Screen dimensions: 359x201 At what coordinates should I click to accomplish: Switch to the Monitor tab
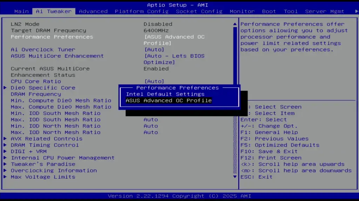pos(242,11)
